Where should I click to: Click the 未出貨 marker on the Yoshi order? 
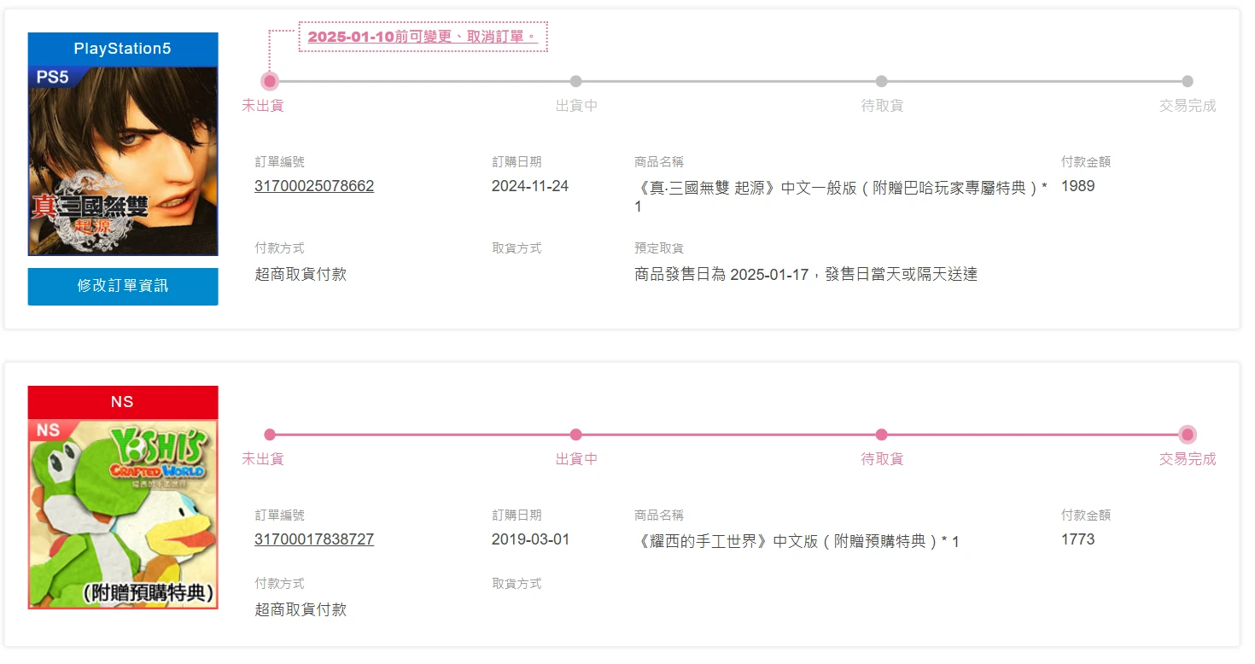point(270,434)
